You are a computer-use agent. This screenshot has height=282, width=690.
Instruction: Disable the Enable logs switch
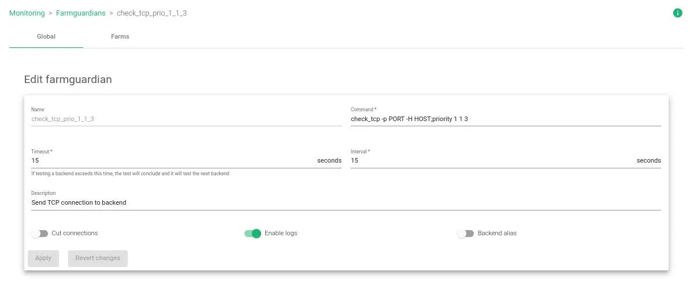tap(253, 234)
